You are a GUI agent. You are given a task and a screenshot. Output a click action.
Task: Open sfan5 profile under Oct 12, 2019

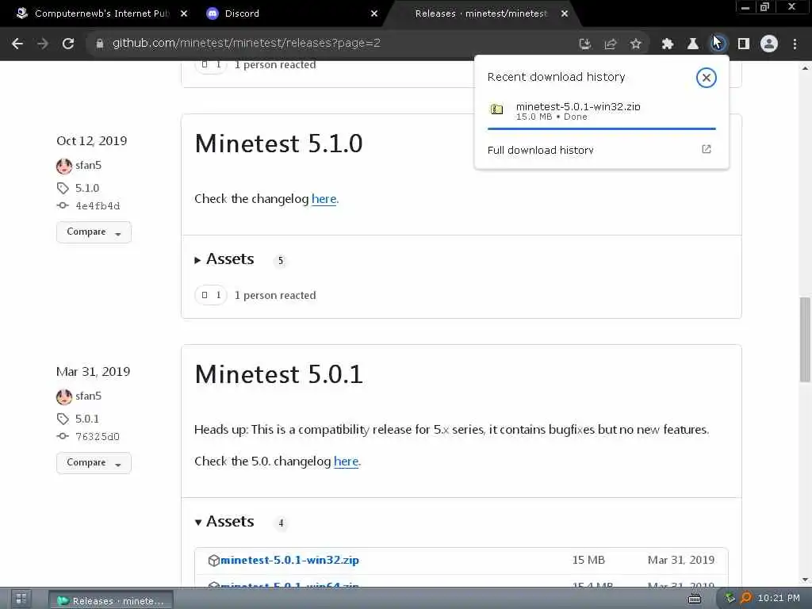coord(89,165)
